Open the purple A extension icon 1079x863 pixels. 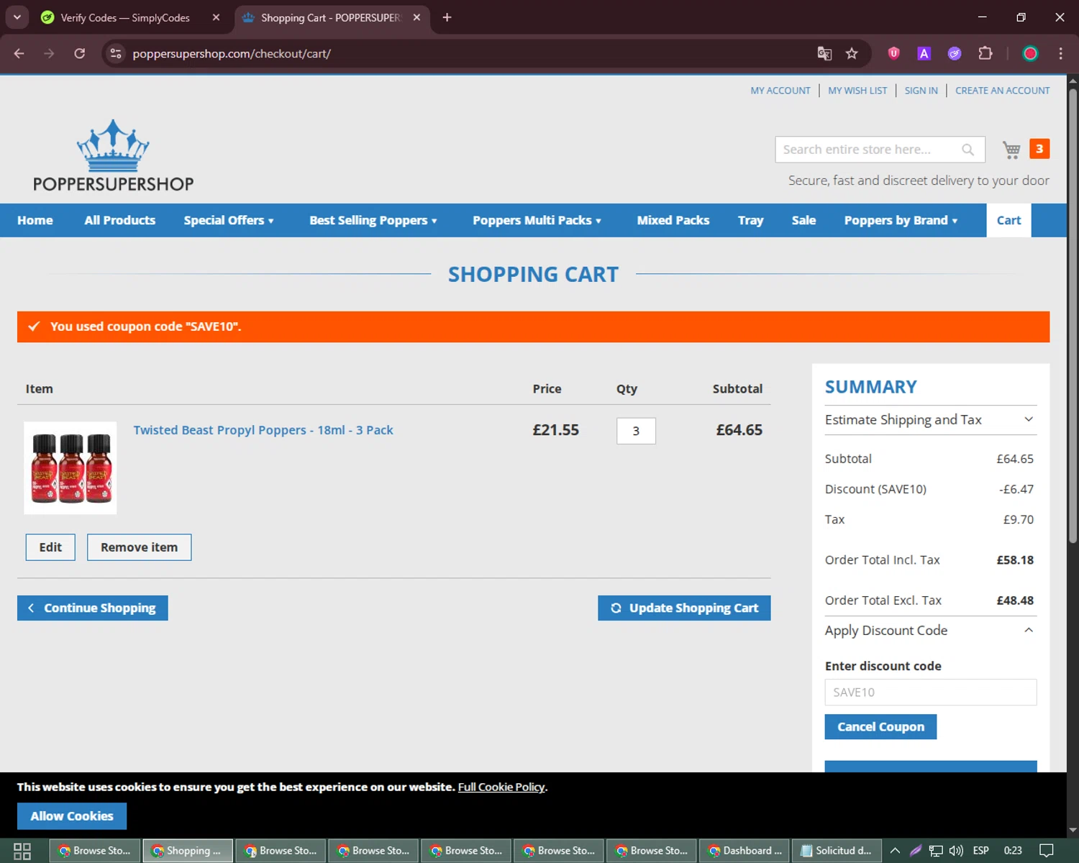924,53
